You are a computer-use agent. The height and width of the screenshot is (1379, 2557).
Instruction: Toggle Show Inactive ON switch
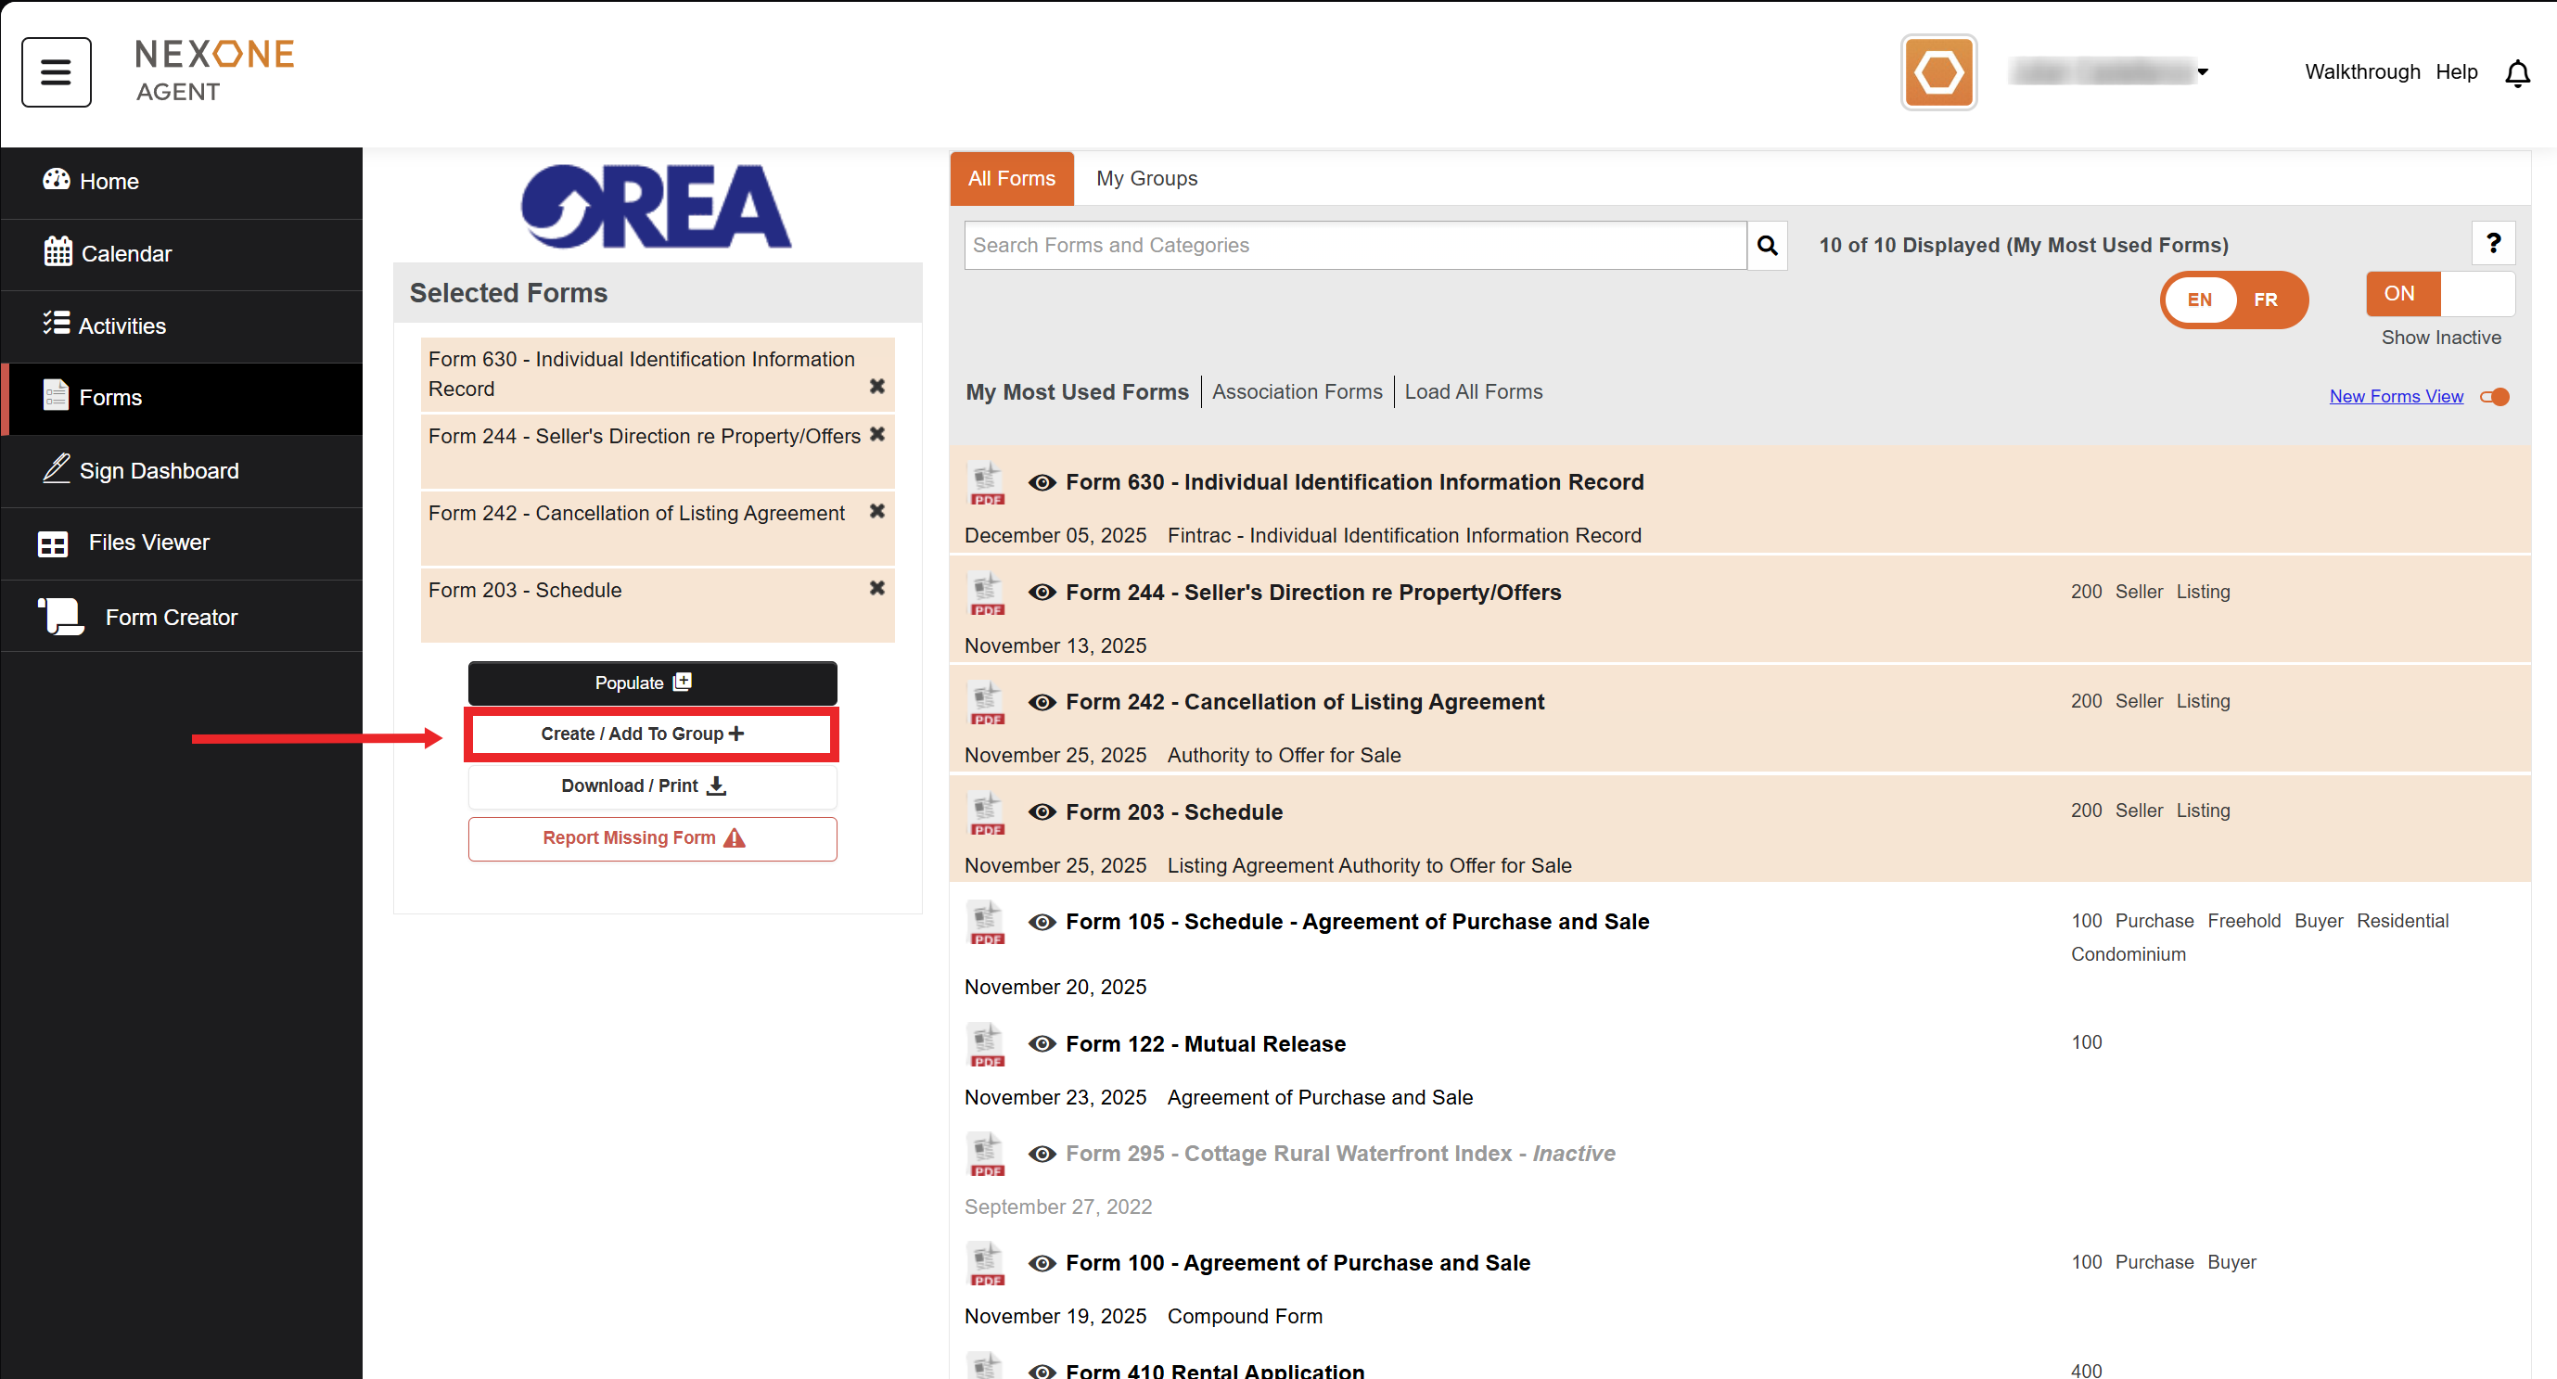[2439, 294]
